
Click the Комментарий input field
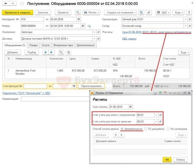pos(55,99)
